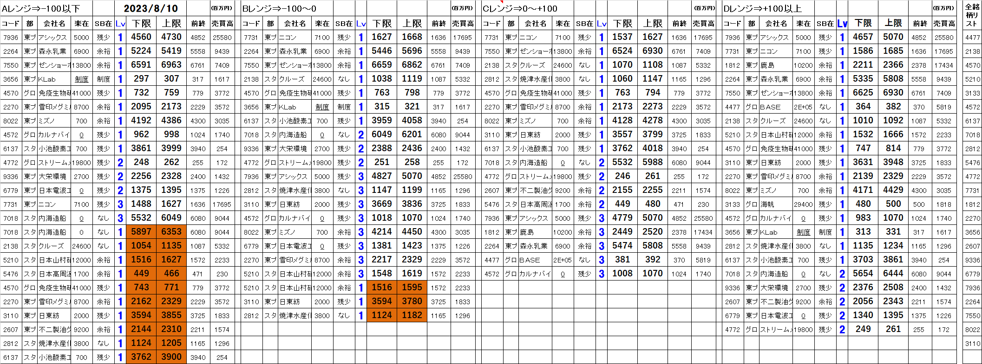The image size is (982, 364).
Task: Click the value 6963 for ゼンショー
Action: pyautogui.click(x=171, y=65)
